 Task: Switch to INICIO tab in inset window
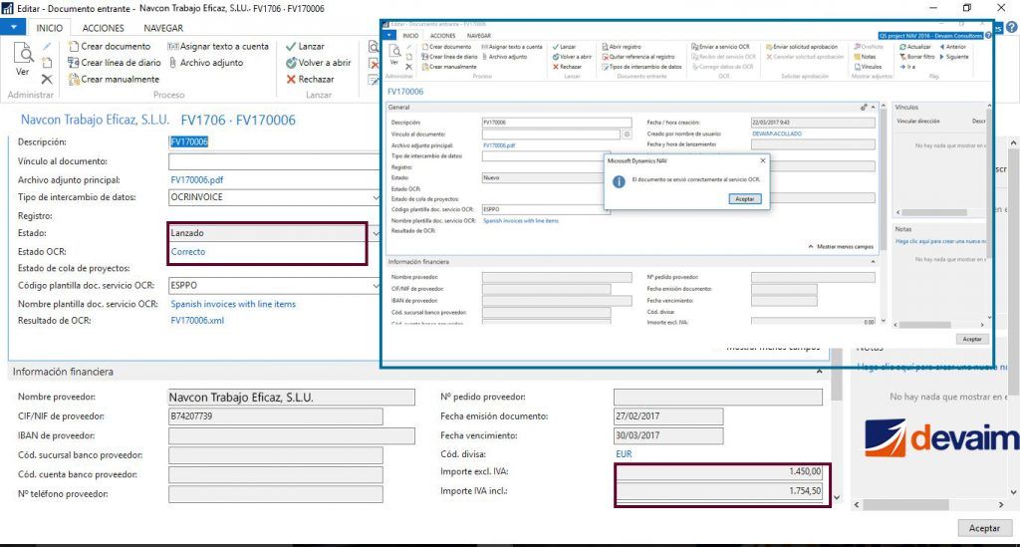tap(410, 36)
